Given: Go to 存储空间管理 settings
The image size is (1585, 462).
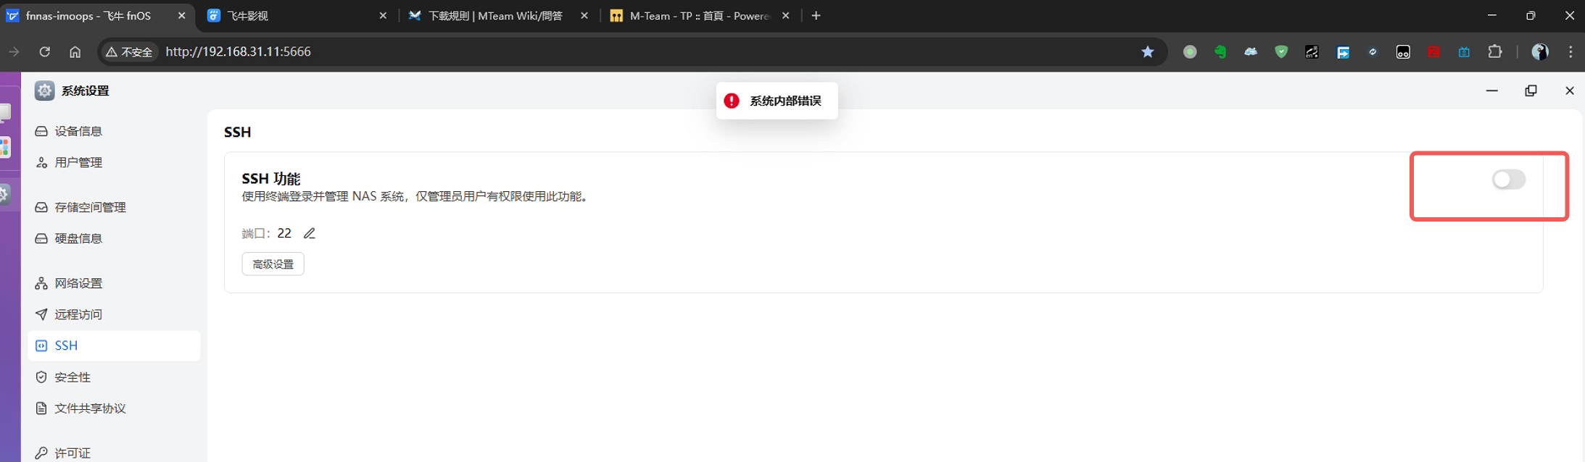Looking at the screenshot, I should click(90, 207).
